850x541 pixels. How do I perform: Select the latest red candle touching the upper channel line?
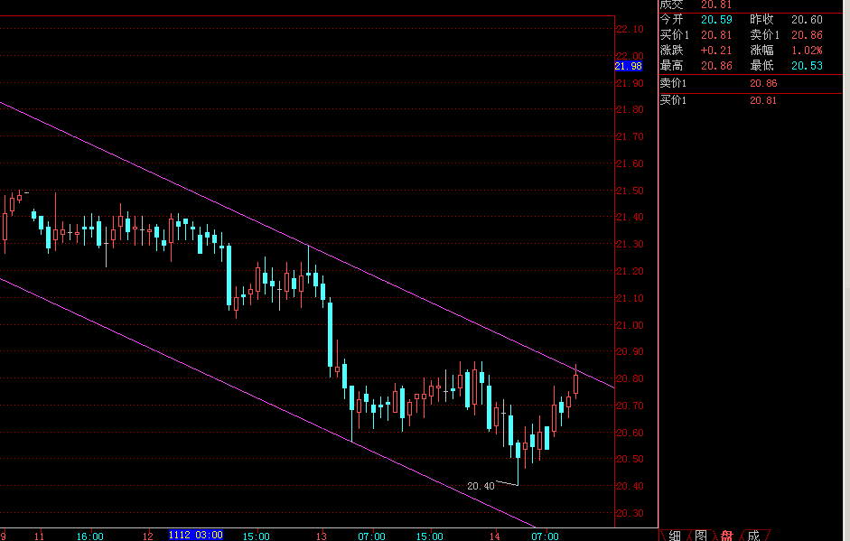[x=575, y=384]
